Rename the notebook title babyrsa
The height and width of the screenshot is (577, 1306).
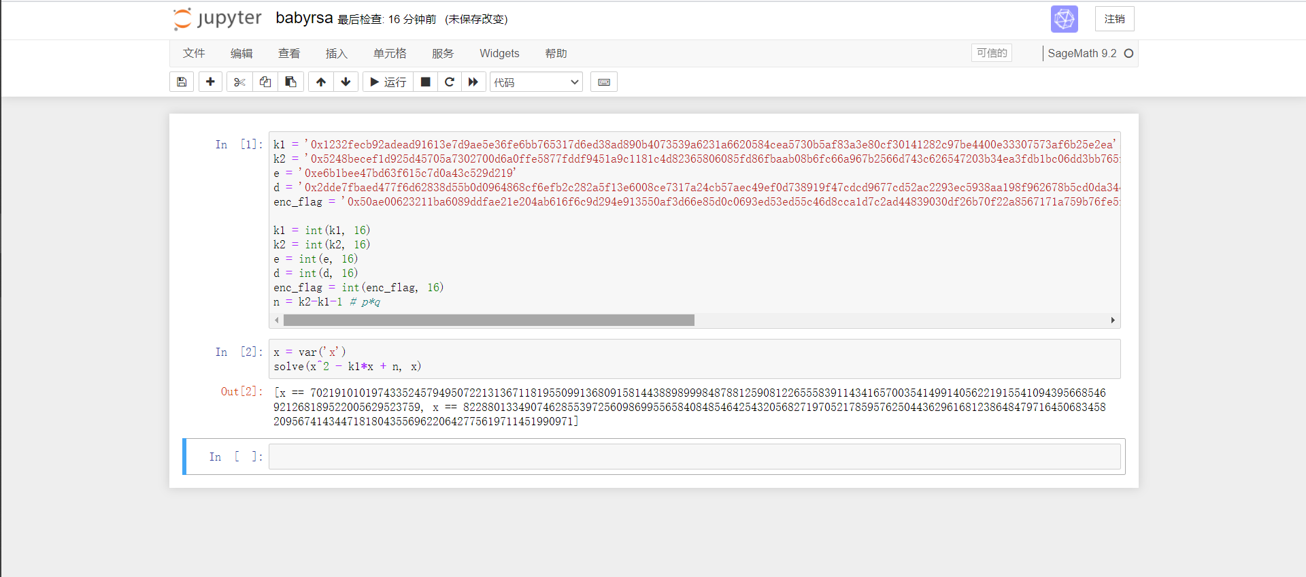point(304,18)
